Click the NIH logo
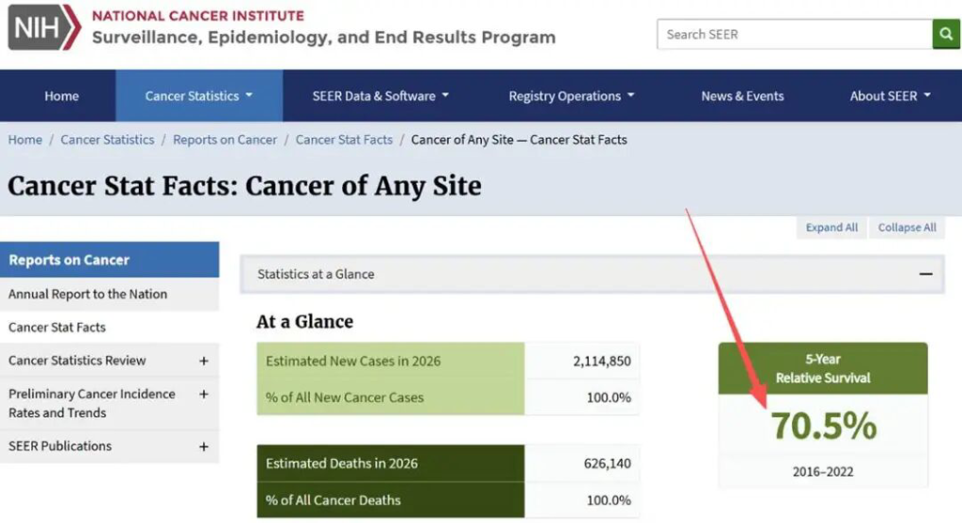This screenshot has width=962, height=523. point(44,27)
